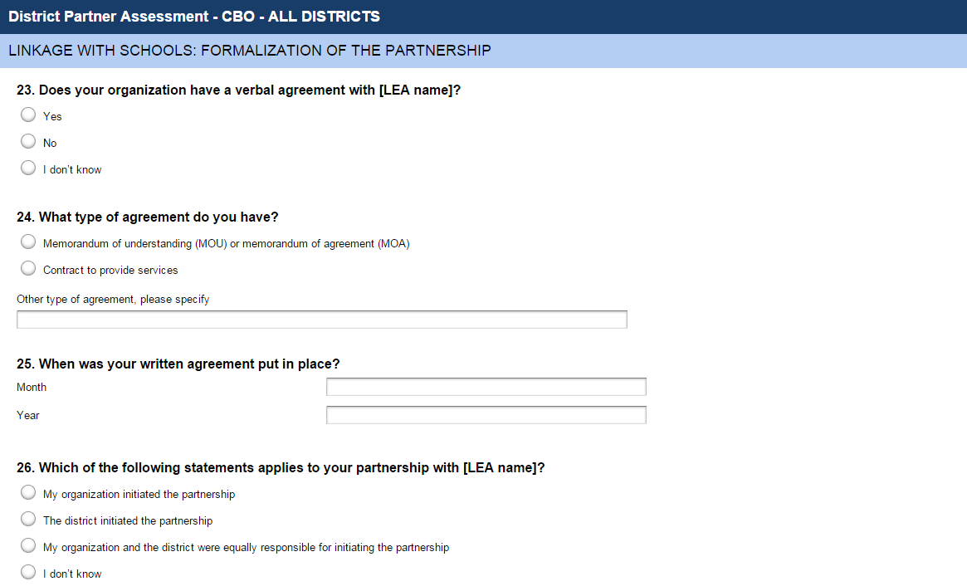
Task: Choose "I don't know" under question 23
Action: click(x=28, y=168)
